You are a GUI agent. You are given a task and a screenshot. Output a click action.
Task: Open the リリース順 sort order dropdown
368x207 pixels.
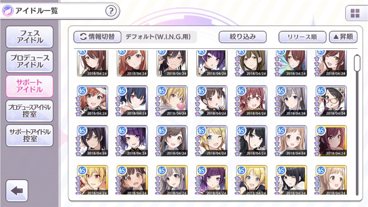[302, 37]
